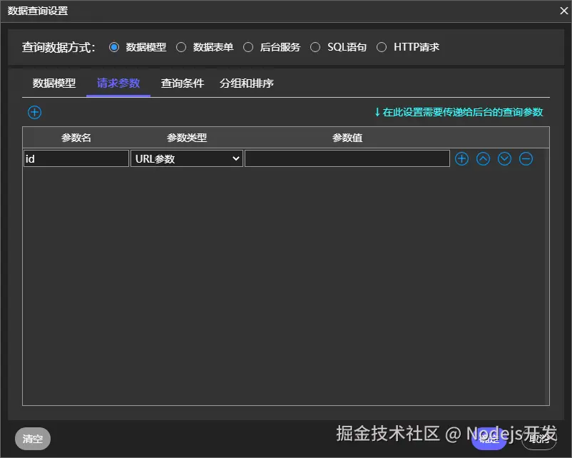
Task: Confirm settings with the 确定 button
Action: (x=489, y=441)
